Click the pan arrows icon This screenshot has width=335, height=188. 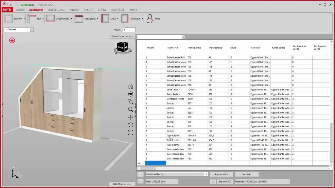tap(131, 117)
